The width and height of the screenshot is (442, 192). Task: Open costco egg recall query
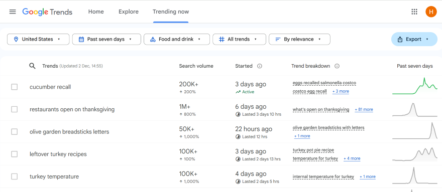(310, 91)
